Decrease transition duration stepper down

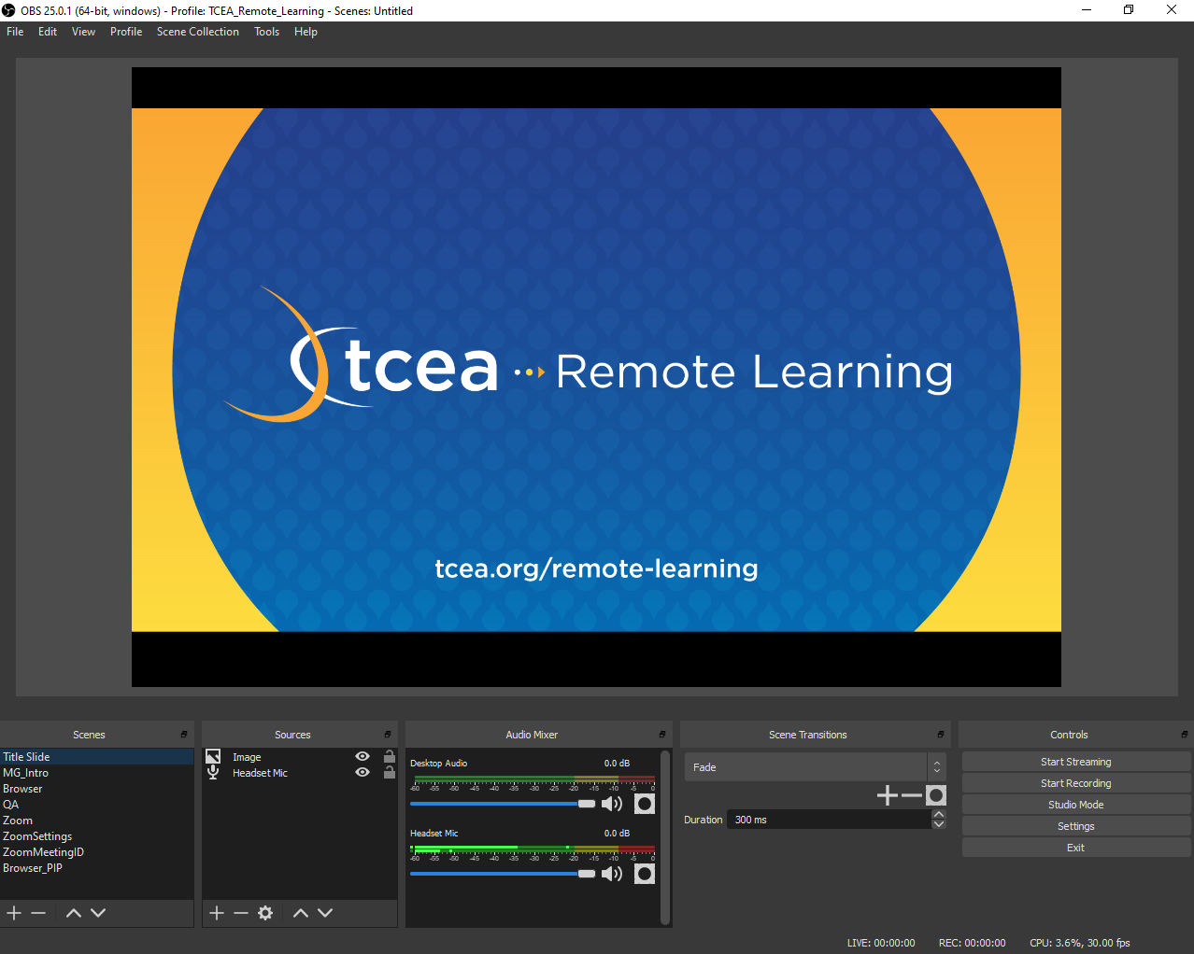(939, 824)
